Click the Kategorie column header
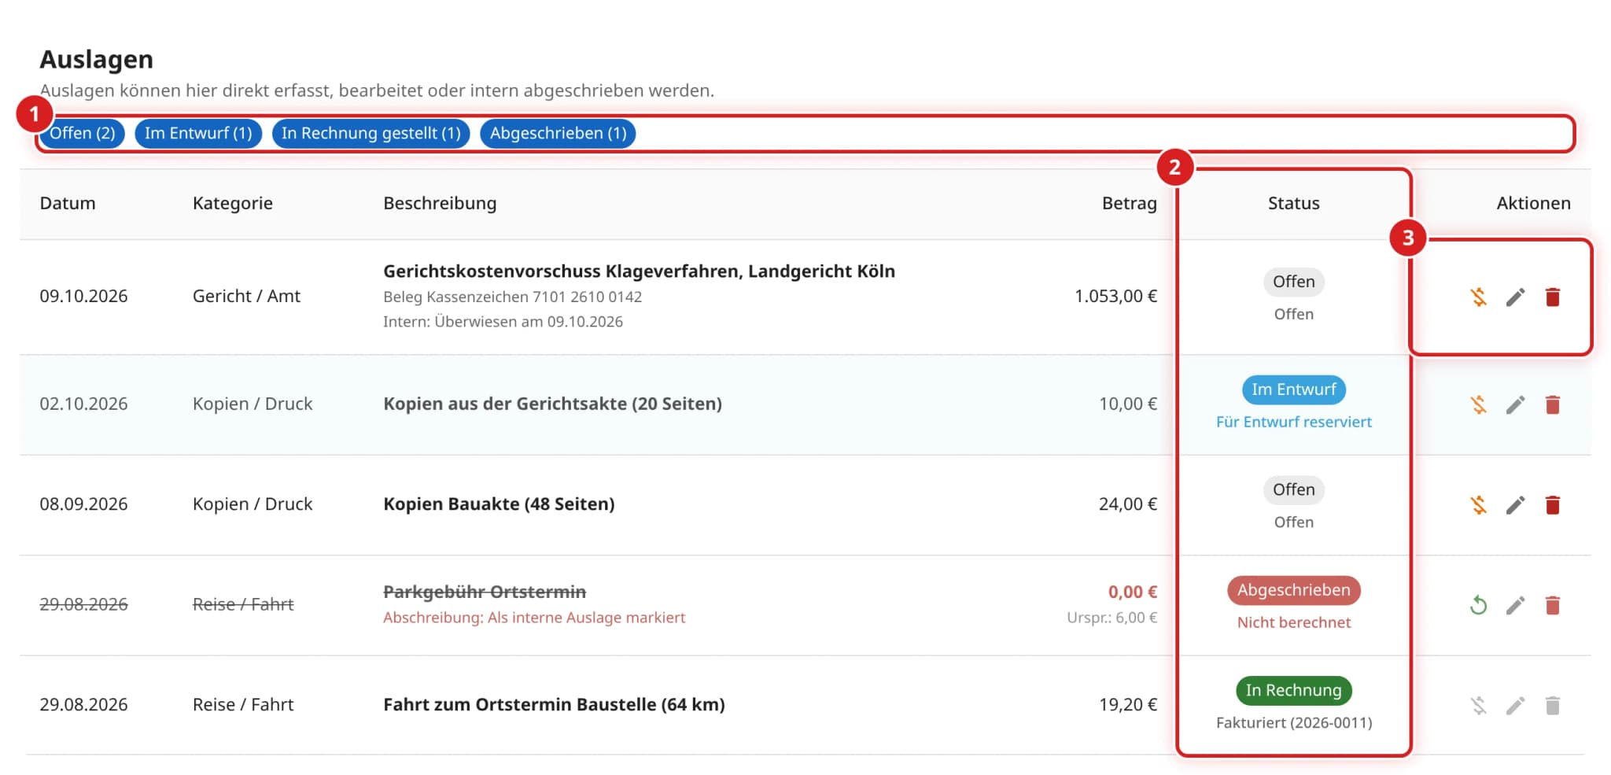1611x775 pixels. coord(233,203)
